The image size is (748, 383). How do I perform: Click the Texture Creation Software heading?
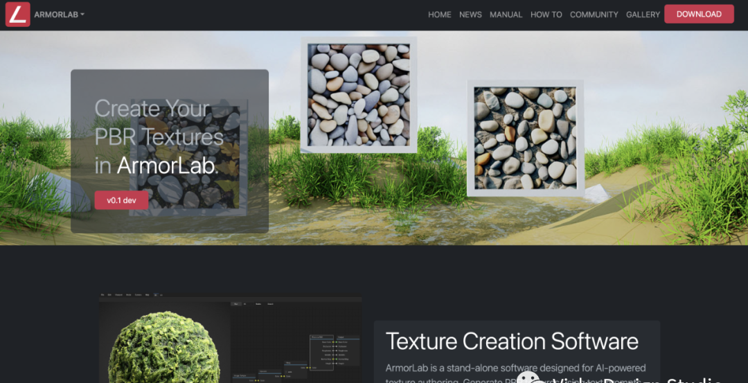[x=512, y=341]
